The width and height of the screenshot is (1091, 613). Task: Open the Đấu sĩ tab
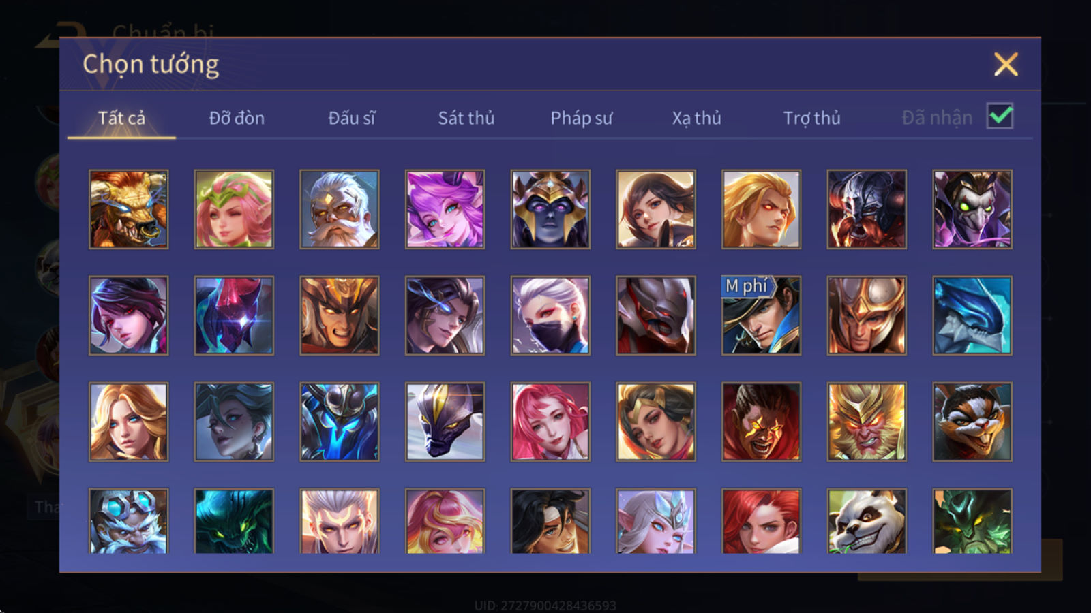tap(352, 118)
